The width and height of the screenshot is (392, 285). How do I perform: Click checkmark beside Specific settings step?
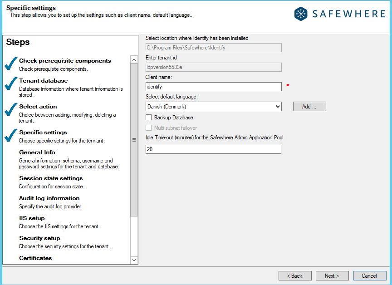click(11, 135)
